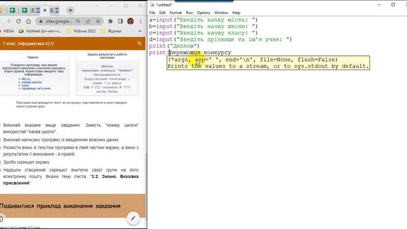Bookmark this page with the star icon

(98, 21)
